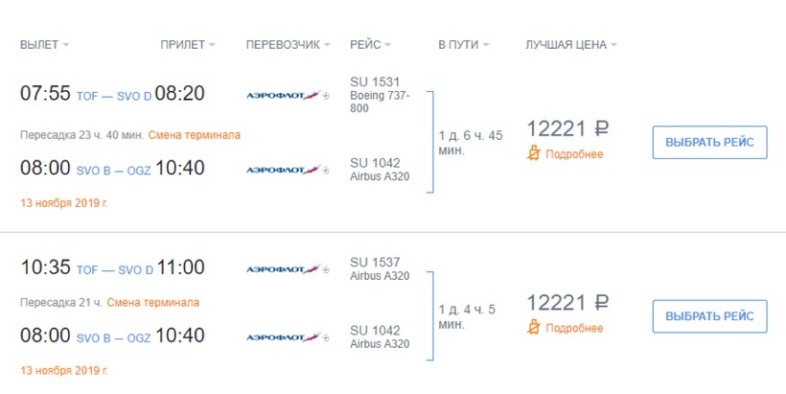The width and height of the screenshot is (786, 394).
Task: Open ПЕРЕВОЗЧИК sort dropdown
Action: click(289, 45)
